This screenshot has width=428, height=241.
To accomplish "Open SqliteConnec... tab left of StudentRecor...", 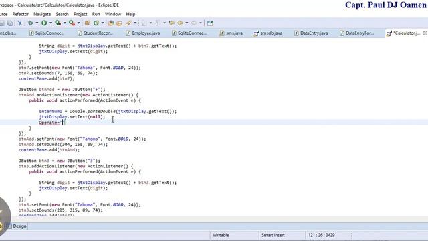I will pos(47,33).
